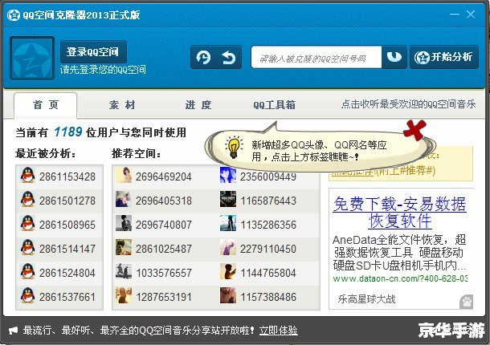Click avatar thumbnail for 1287653191
Image resolution: width=490 pixels, height=345 pixels.
(x=124, y=295)
